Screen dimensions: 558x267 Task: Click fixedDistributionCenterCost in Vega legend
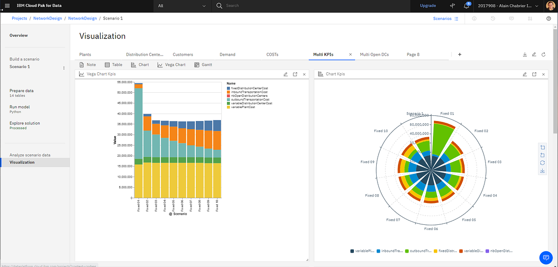tap(247, 88)
